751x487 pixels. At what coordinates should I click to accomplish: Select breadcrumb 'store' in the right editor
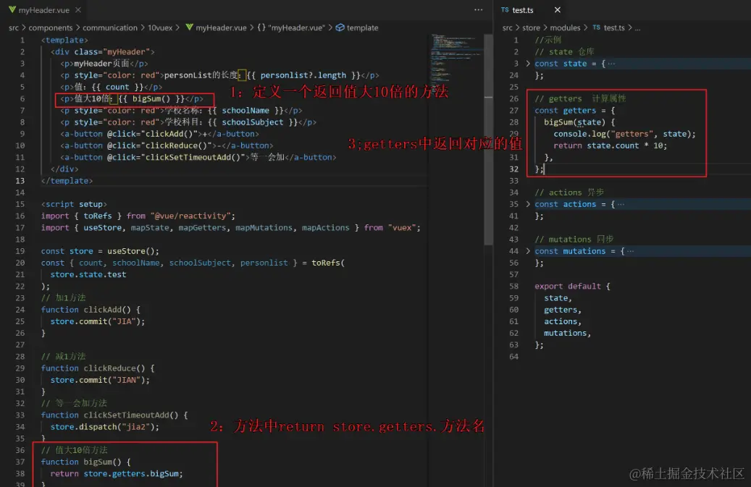(531, 27)
